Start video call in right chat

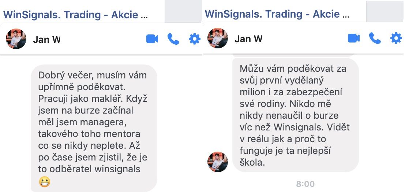pos(354,38)
